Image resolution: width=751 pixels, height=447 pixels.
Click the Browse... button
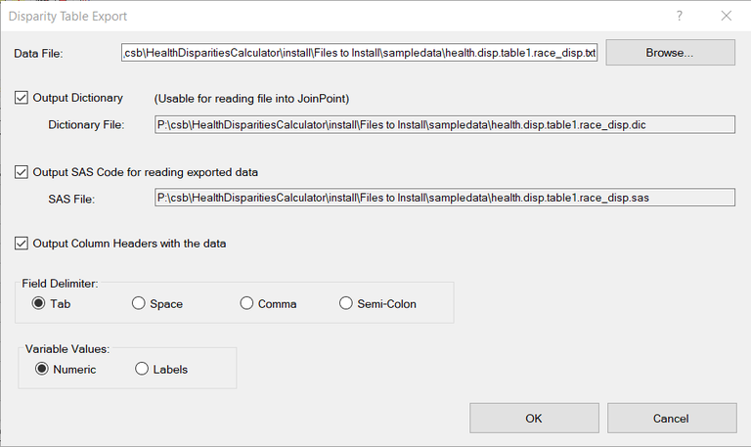click(670, 53)
